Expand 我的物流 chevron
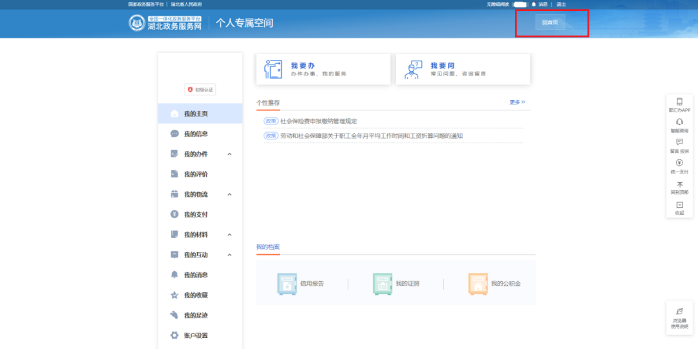 tap(229, 194)
